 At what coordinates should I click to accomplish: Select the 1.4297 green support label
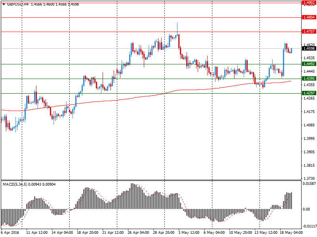point(309,93)
